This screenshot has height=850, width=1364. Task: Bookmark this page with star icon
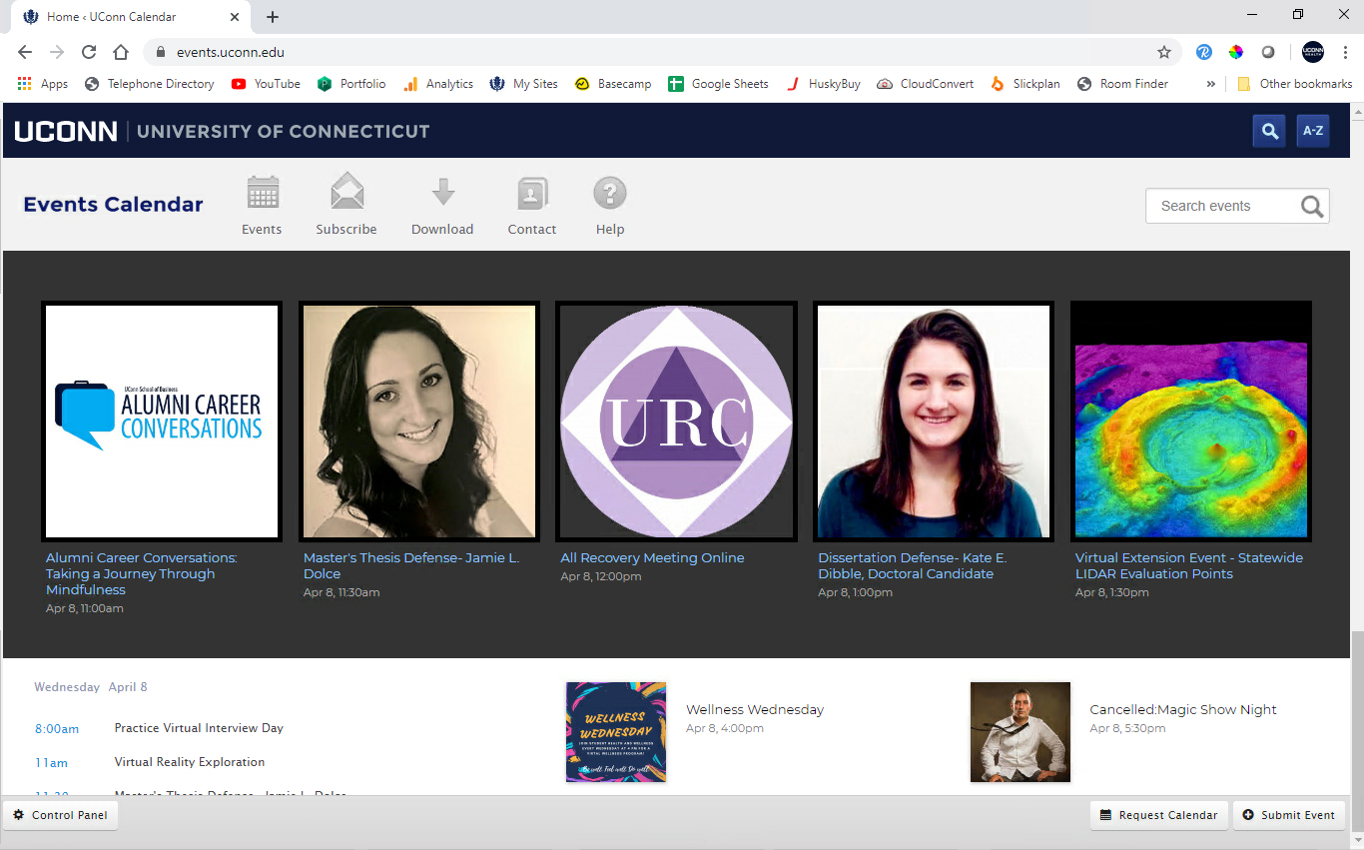1164,52
